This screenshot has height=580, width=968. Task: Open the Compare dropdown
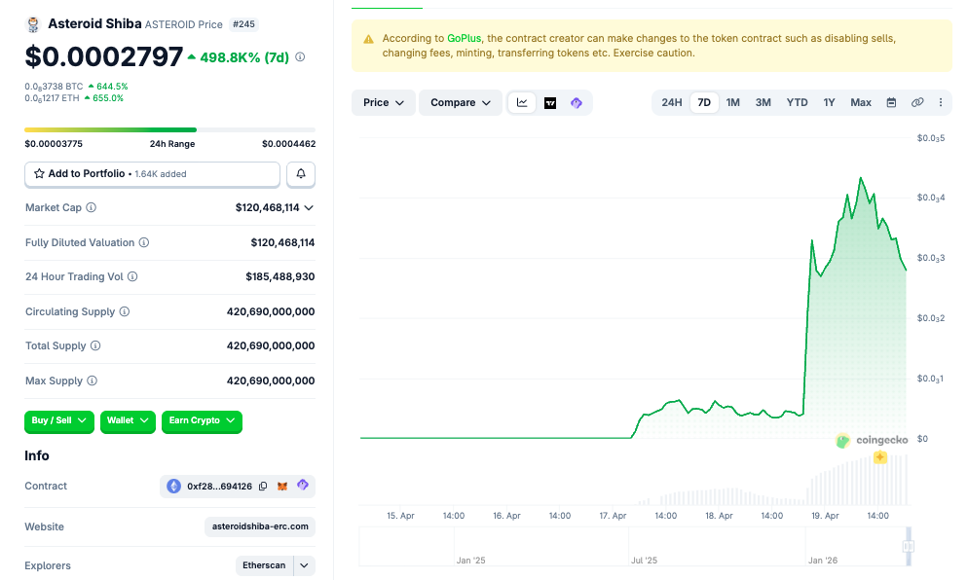(x=460, y=102)
